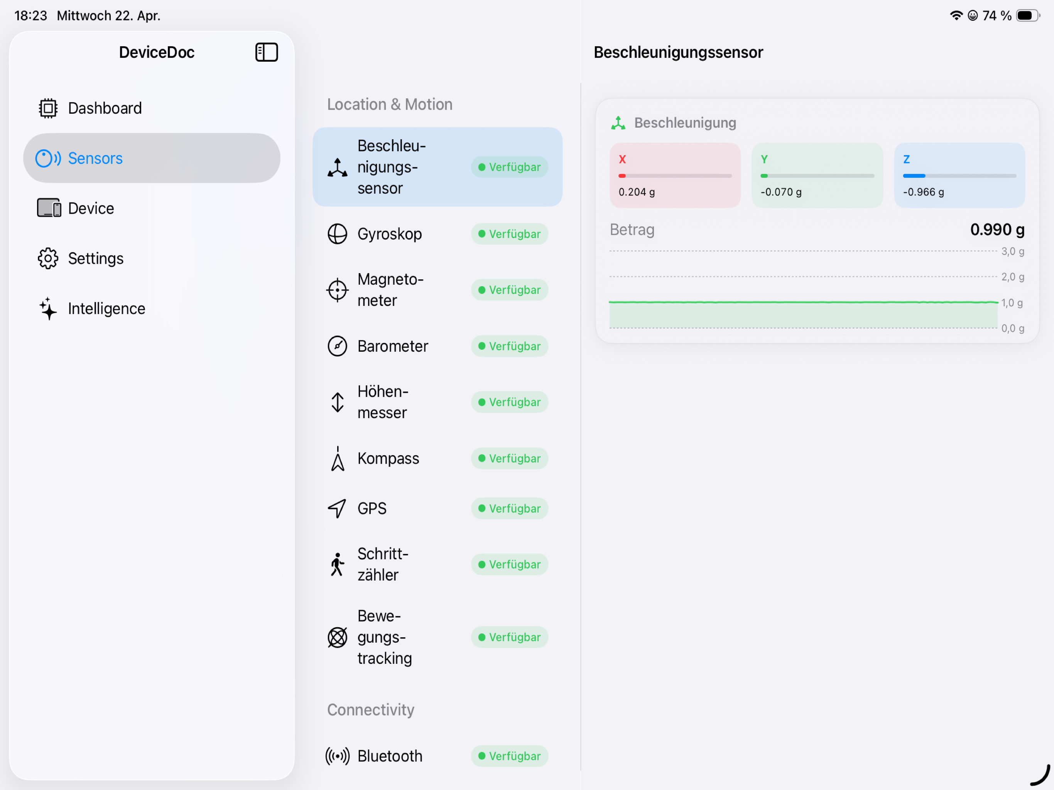Click the Connectivity section header
The image size is (1054, 790).
coord(371,709)
